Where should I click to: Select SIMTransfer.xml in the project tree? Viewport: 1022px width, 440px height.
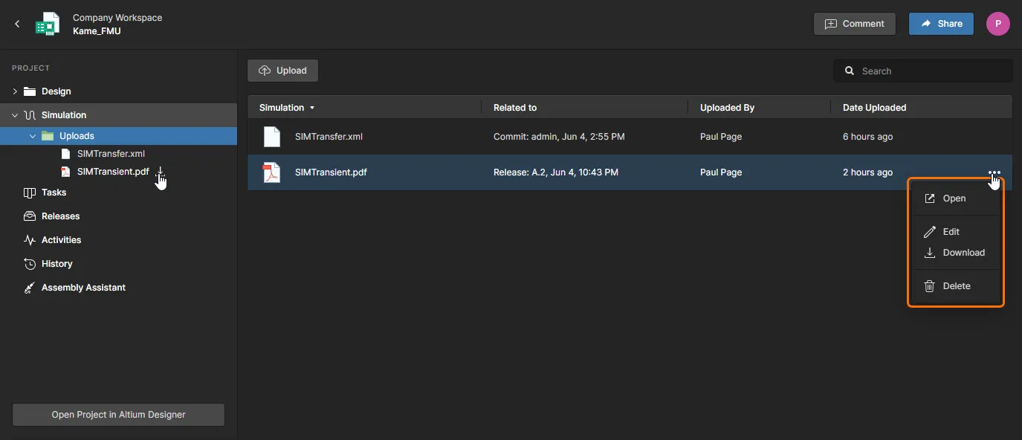[111, 154]
